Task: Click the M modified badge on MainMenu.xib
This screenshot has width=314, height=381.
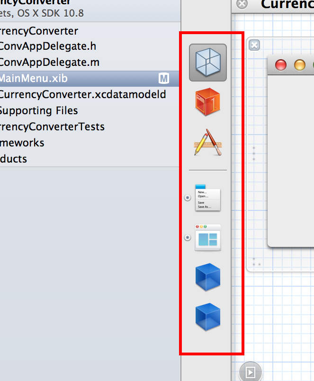Action: [x=164, y=79]
